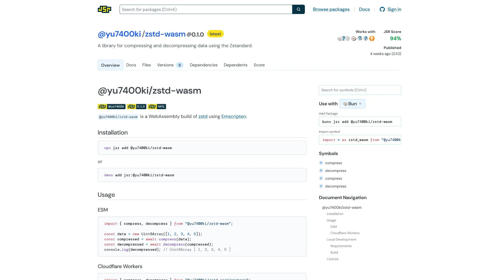Click the JSR 94% score badge

(157, 107)
